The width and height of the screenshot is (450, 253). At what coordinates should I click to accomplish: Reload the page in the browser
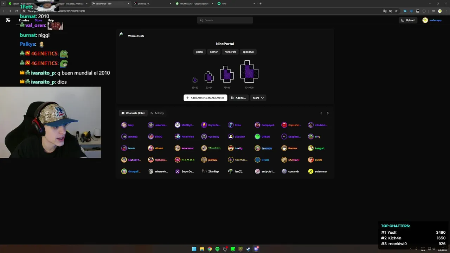pos(16,11)
